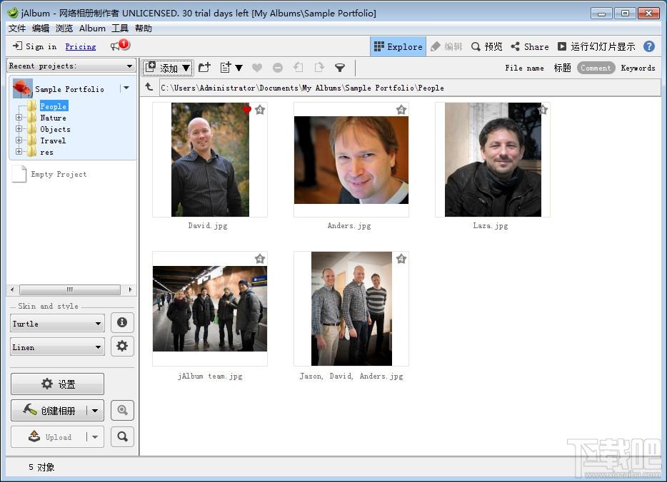Select the Nature folder
The height and width of the screenshot is (482, 667).
pyautogui.click(x=53, y=118)
